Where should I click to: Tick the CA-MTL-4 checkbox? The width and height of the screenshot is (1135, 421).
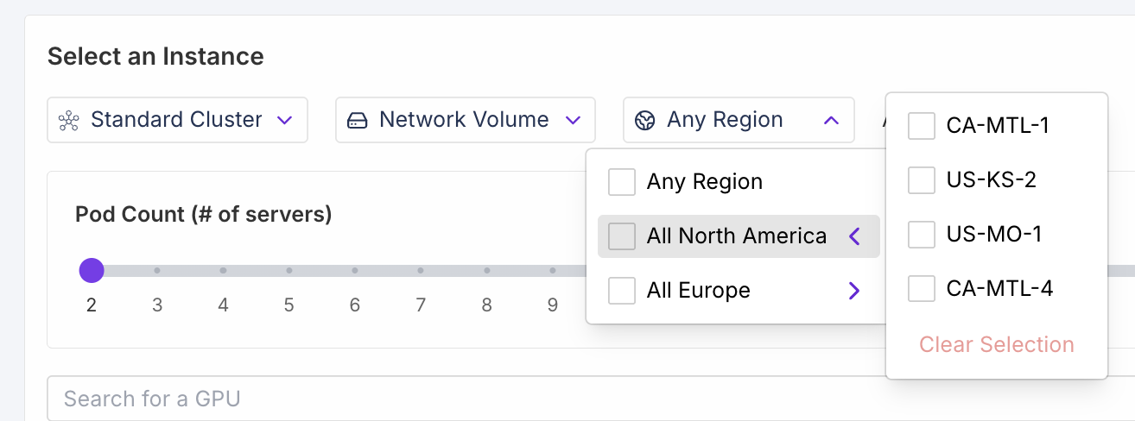click(x=922, y=289)
